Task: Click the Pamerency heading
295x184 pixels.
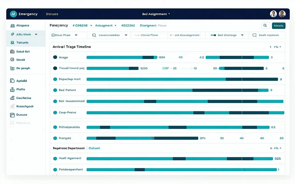Action: (59, 25)
